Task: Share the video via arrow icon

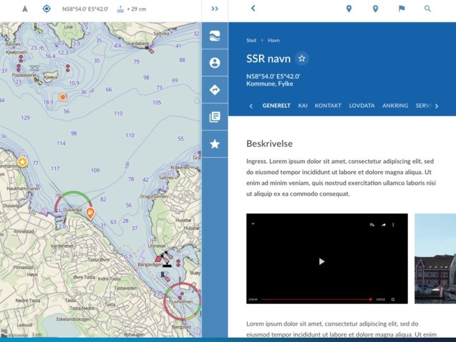Action: click(384, 225)
